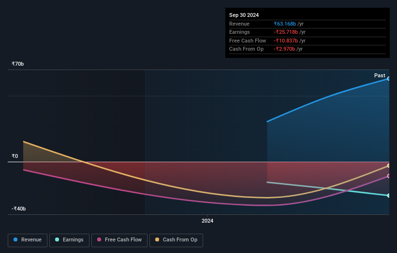
Task: Click the blue Revenue legend dot
Action: [x=15, y=239]
